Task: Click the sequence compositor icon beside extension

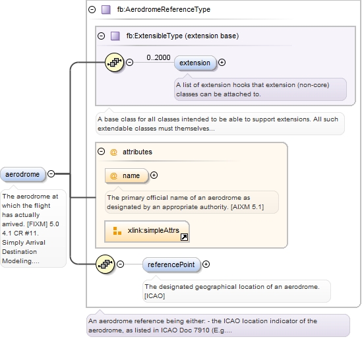Action: tap(114, 63)
